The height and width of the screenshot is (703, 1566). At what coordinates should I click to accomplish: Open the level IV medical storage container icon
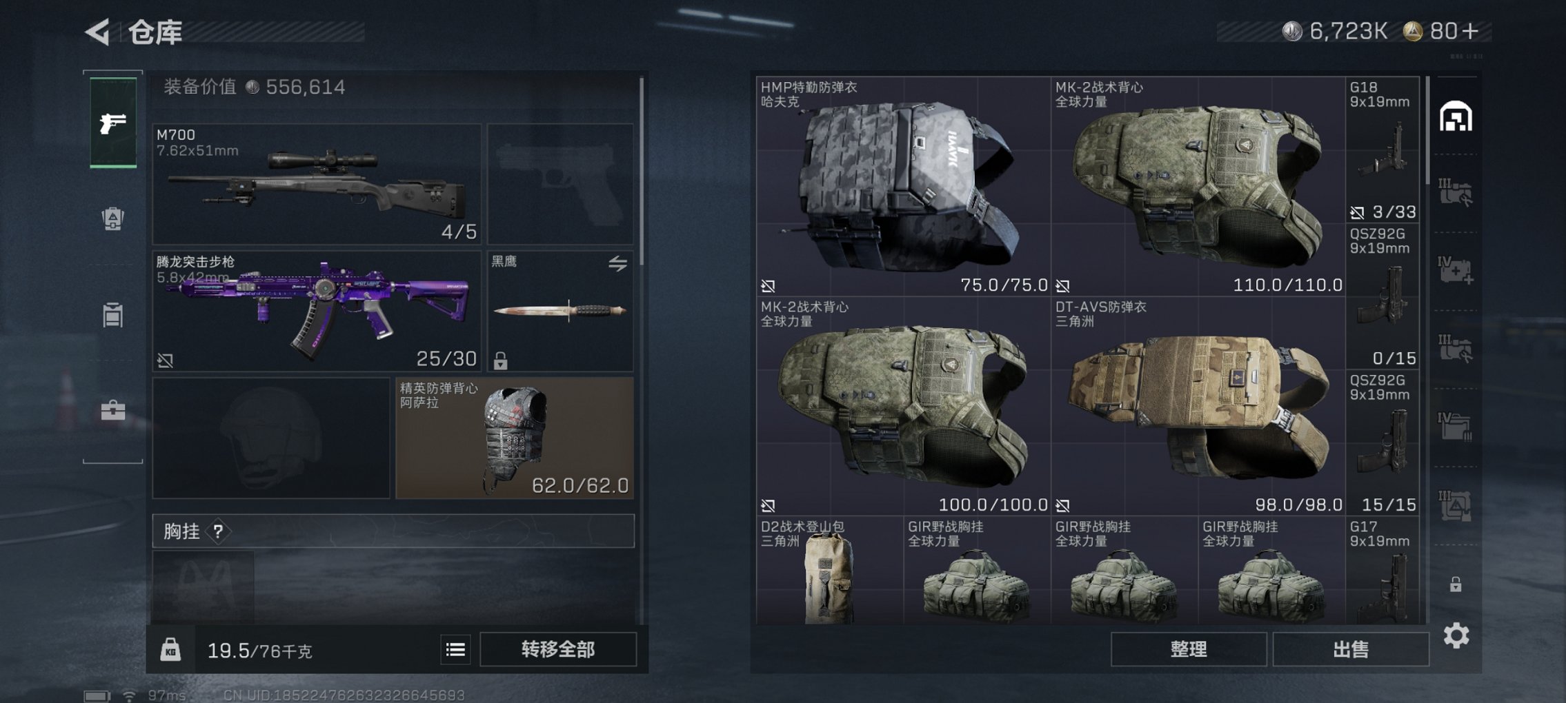click(1456, 269)
